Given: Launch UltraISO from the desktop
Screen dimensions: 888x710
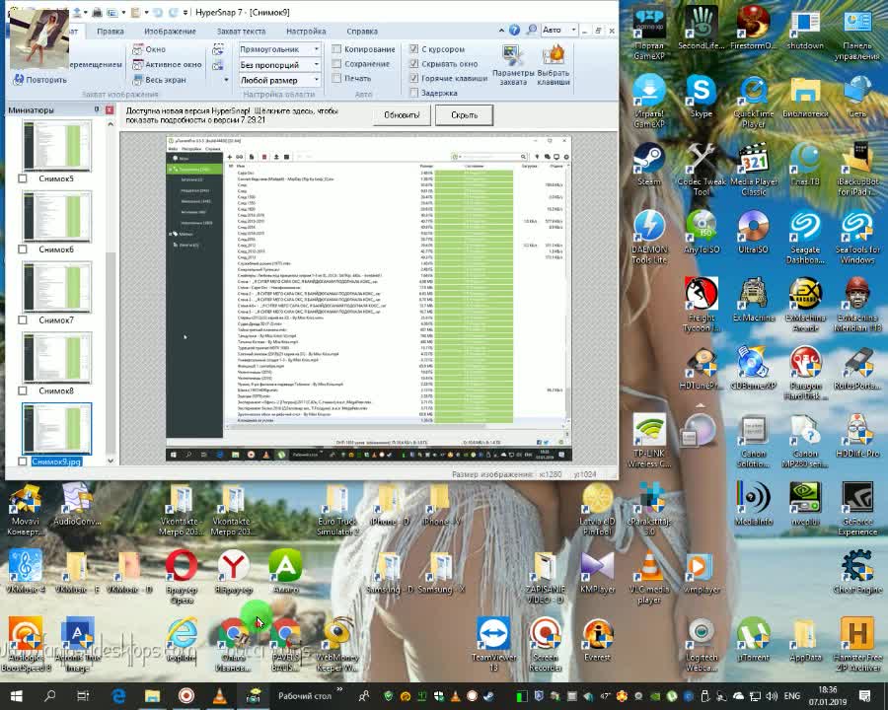Looking at the screenshot, I should pos(753,230).
